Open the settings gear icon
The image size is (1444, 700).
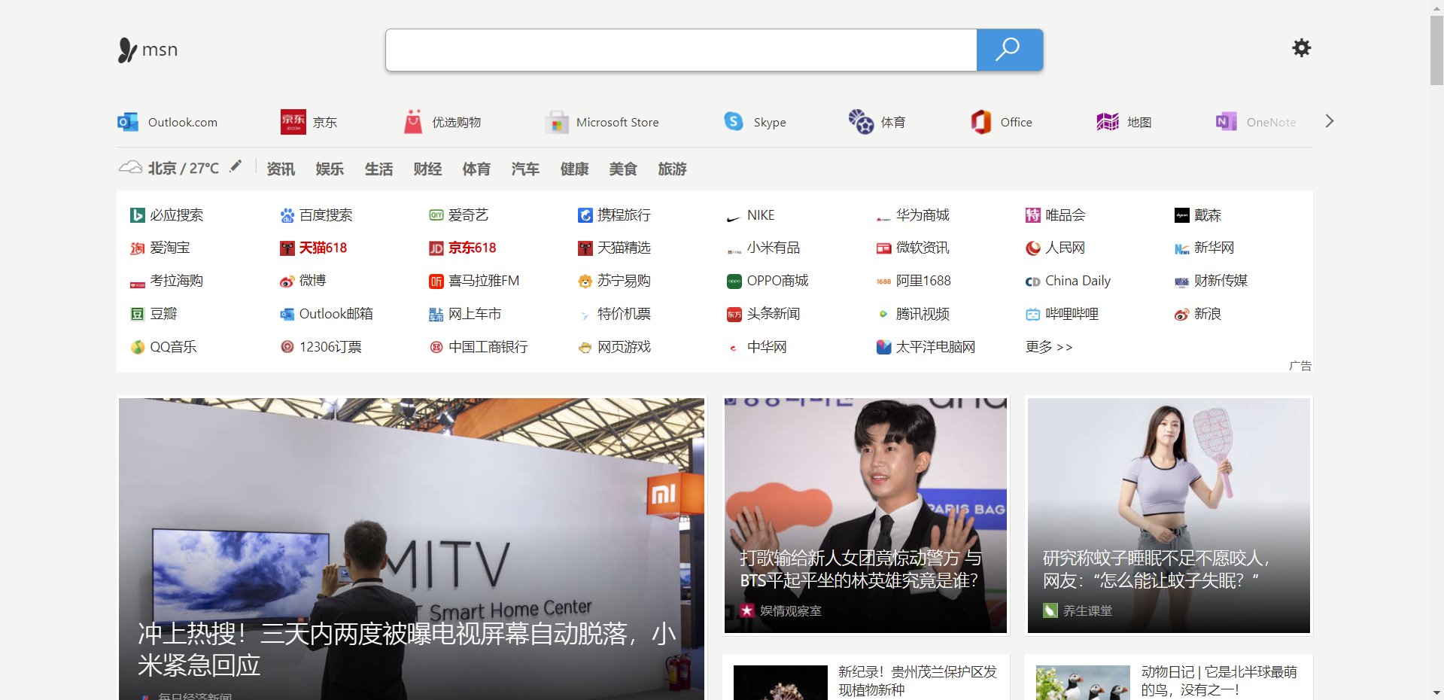tap(1301, 48)
